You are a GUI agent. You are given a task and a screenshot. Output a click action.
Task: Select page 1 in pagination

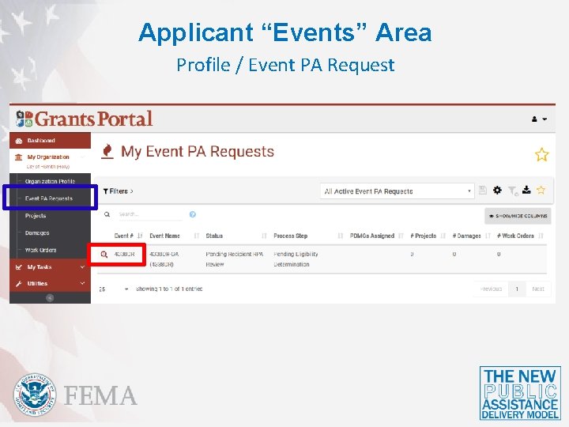pyautogui.click(x=517, y=289)
